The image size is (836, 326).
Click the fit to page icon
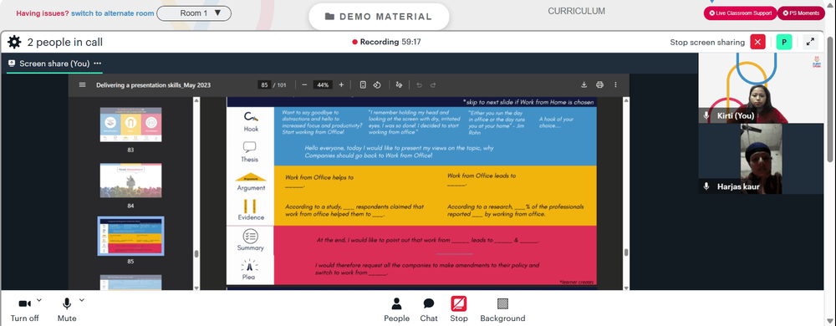coord(363,84)
